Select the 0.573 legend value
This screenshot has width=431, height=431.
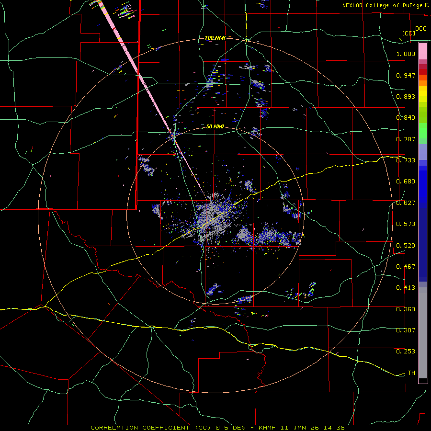(x=406, y=224)
